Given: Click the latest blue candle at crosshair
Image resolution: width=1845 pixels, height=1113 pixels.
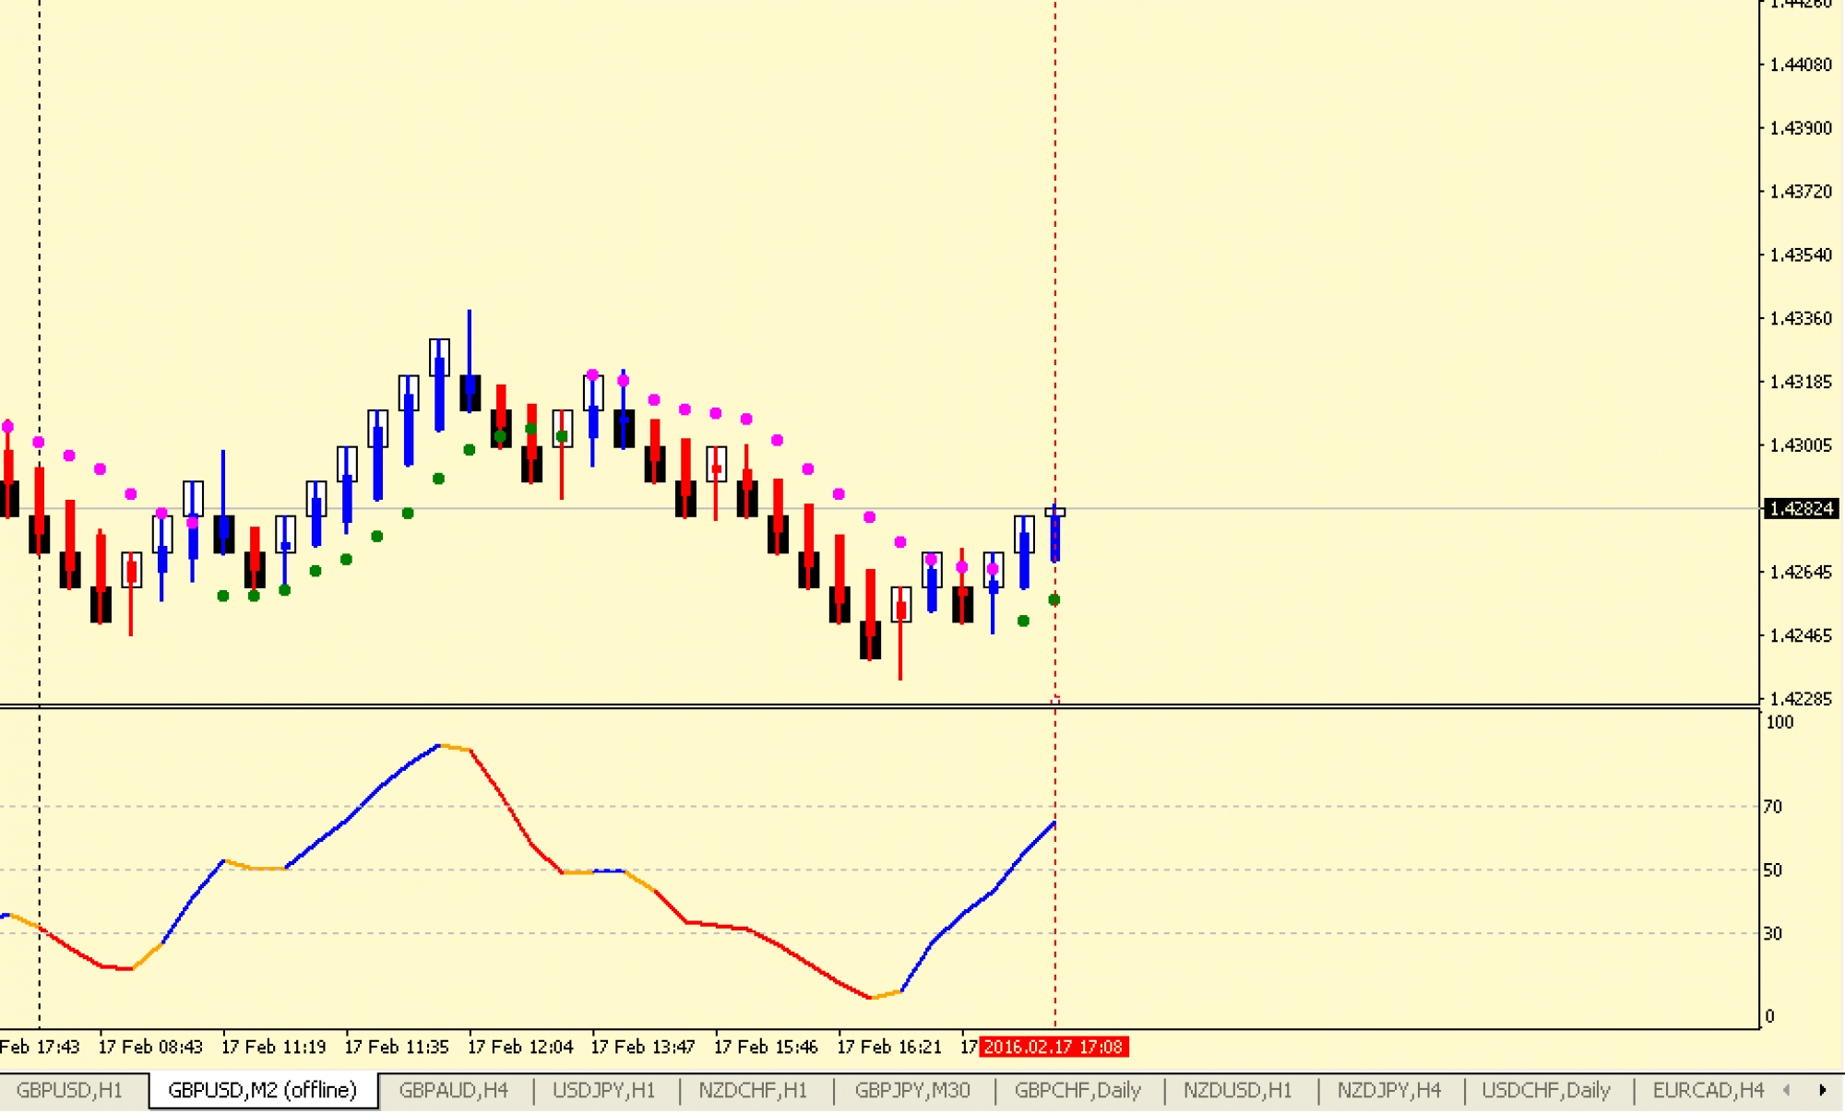Looking at the screenshot, I should (x=1055, y=537).
